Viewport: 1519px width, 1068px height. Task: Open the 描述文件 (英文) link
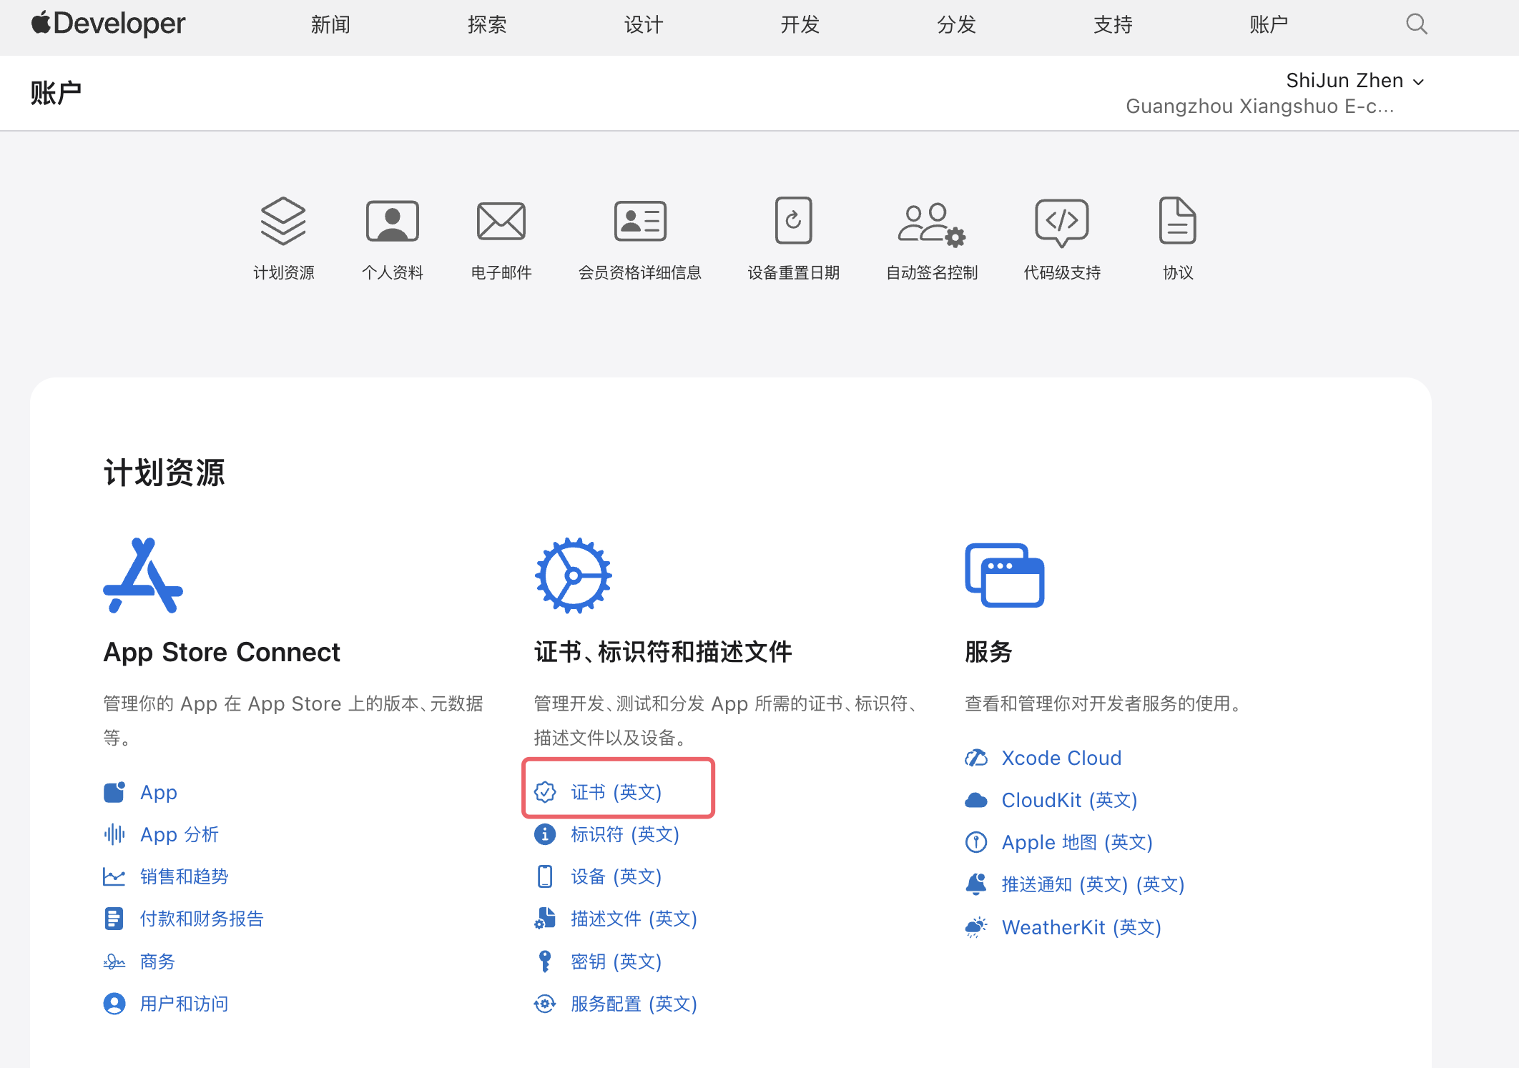634,919
